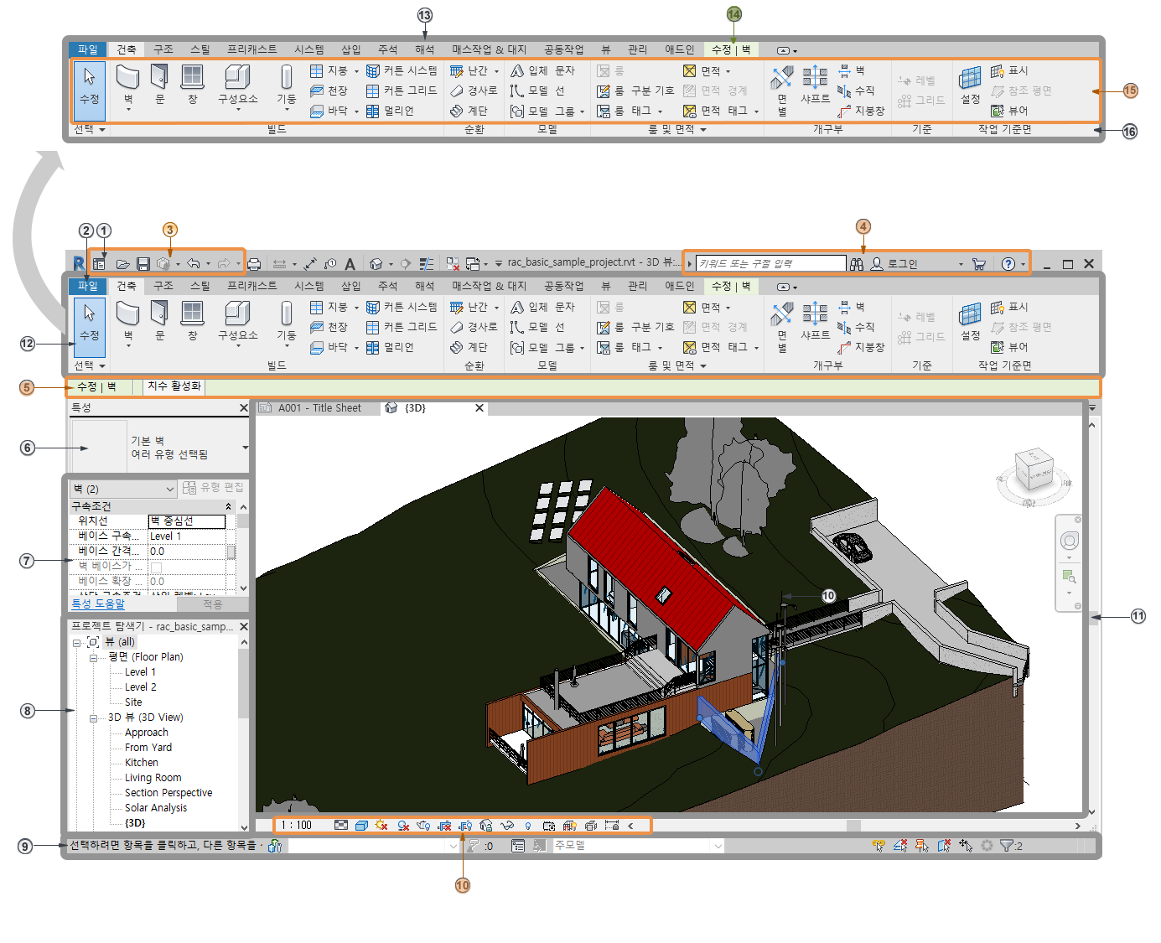1161x943 pixels.
Task: Toggle Select Links in the status bar
Action: tap(878, 846)
